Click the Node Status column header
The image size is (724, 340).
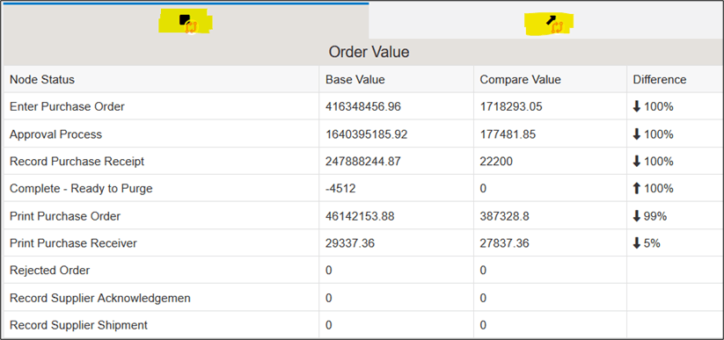pyautogui.click(x=42, y=79)
